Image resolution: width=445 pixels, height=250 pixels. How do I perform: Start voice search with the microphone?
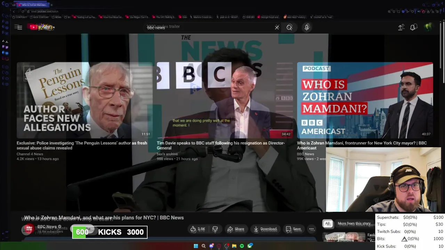pos(307,27)
